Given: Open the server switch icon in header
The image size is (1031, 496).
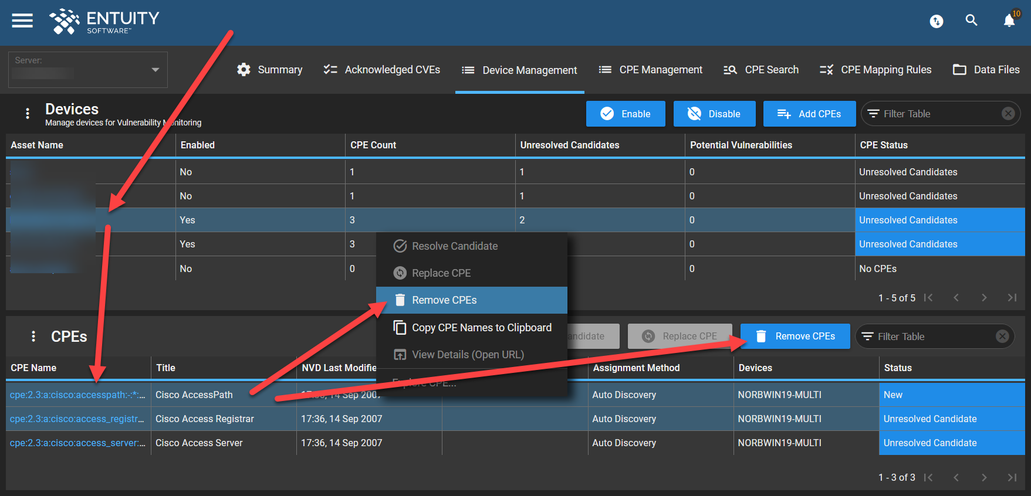Looking at the screenshot, I should pyautogui.click(x=937, y=22).
